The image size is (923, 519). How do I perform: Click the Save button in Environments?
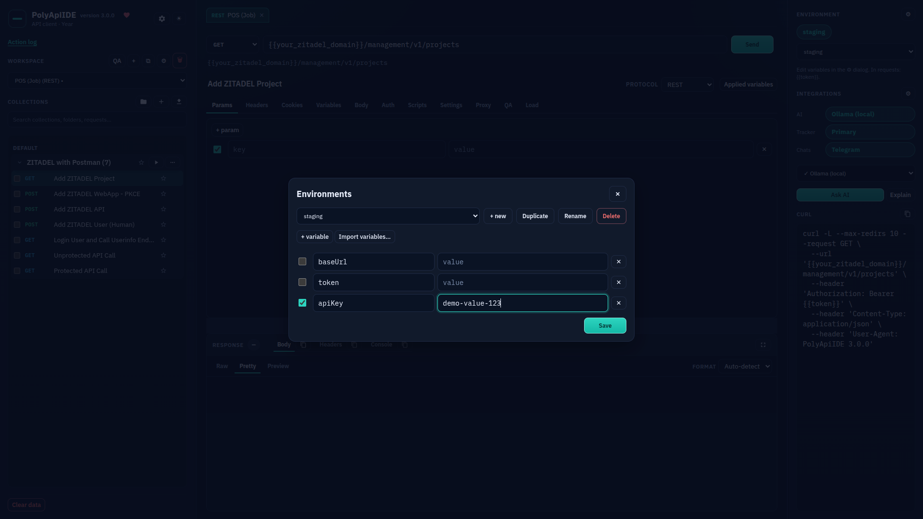click(x=605, y=326)
